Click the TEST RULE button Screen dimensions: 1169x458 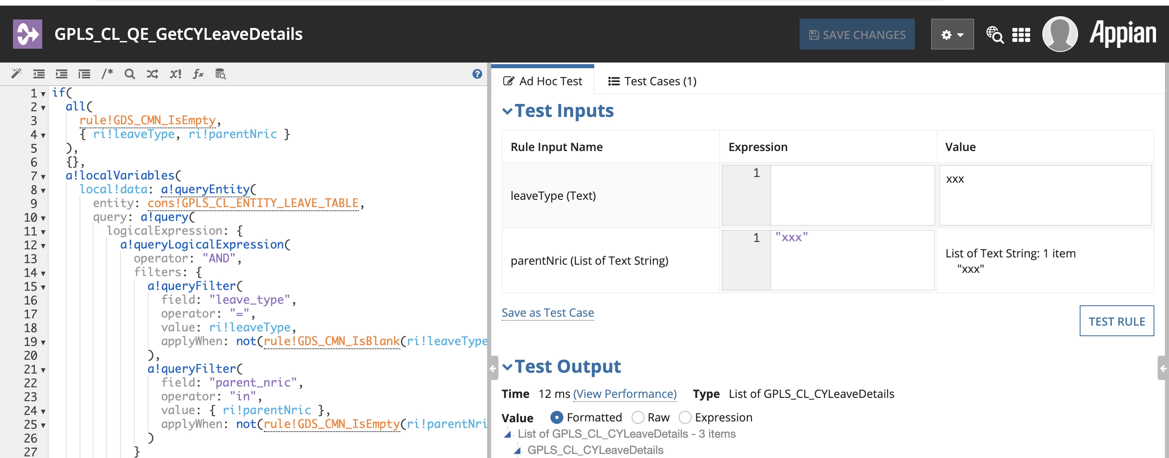[x=1116, y=321]
